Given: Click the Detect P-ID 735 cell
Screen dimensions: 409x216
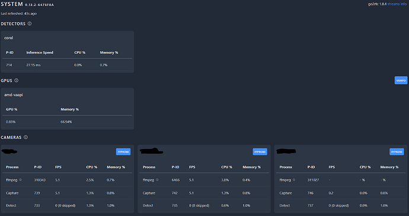Looking at the screenshot, I should 174,205.
